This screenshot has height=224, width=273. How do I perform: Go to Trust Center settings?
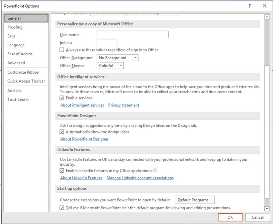[x=18, y=99]
